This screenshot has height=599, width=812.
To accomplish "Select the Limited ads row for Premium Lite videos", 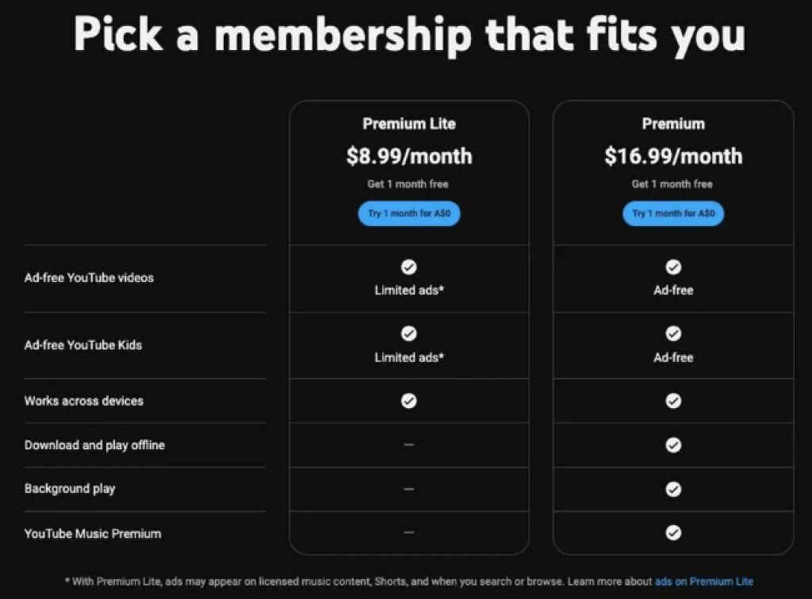I will click(409, 279).
